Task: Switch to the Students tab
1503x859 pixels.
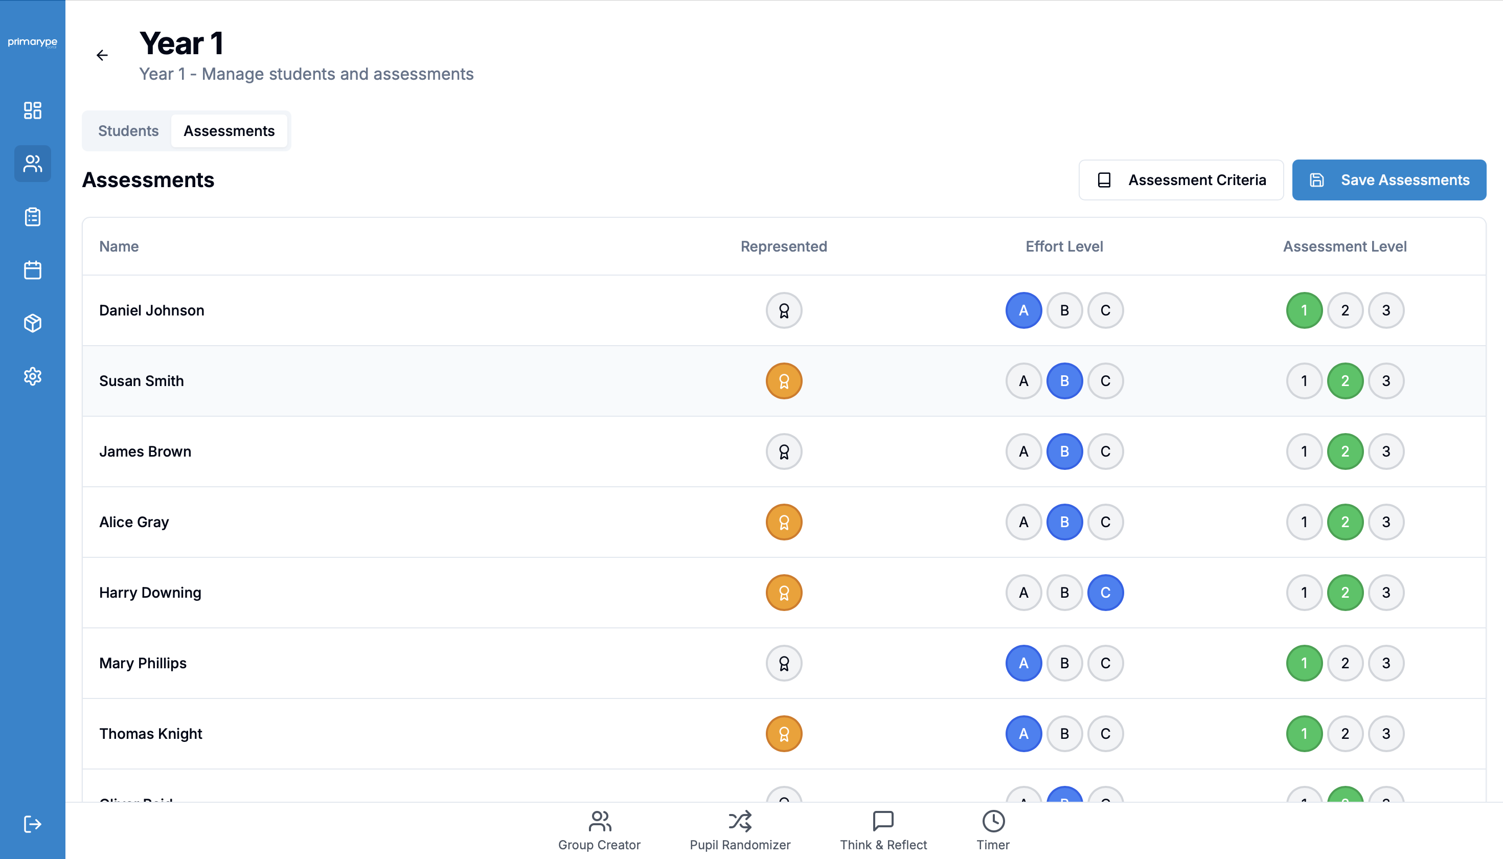Action: pyautogui.click(x=128, y=130)
